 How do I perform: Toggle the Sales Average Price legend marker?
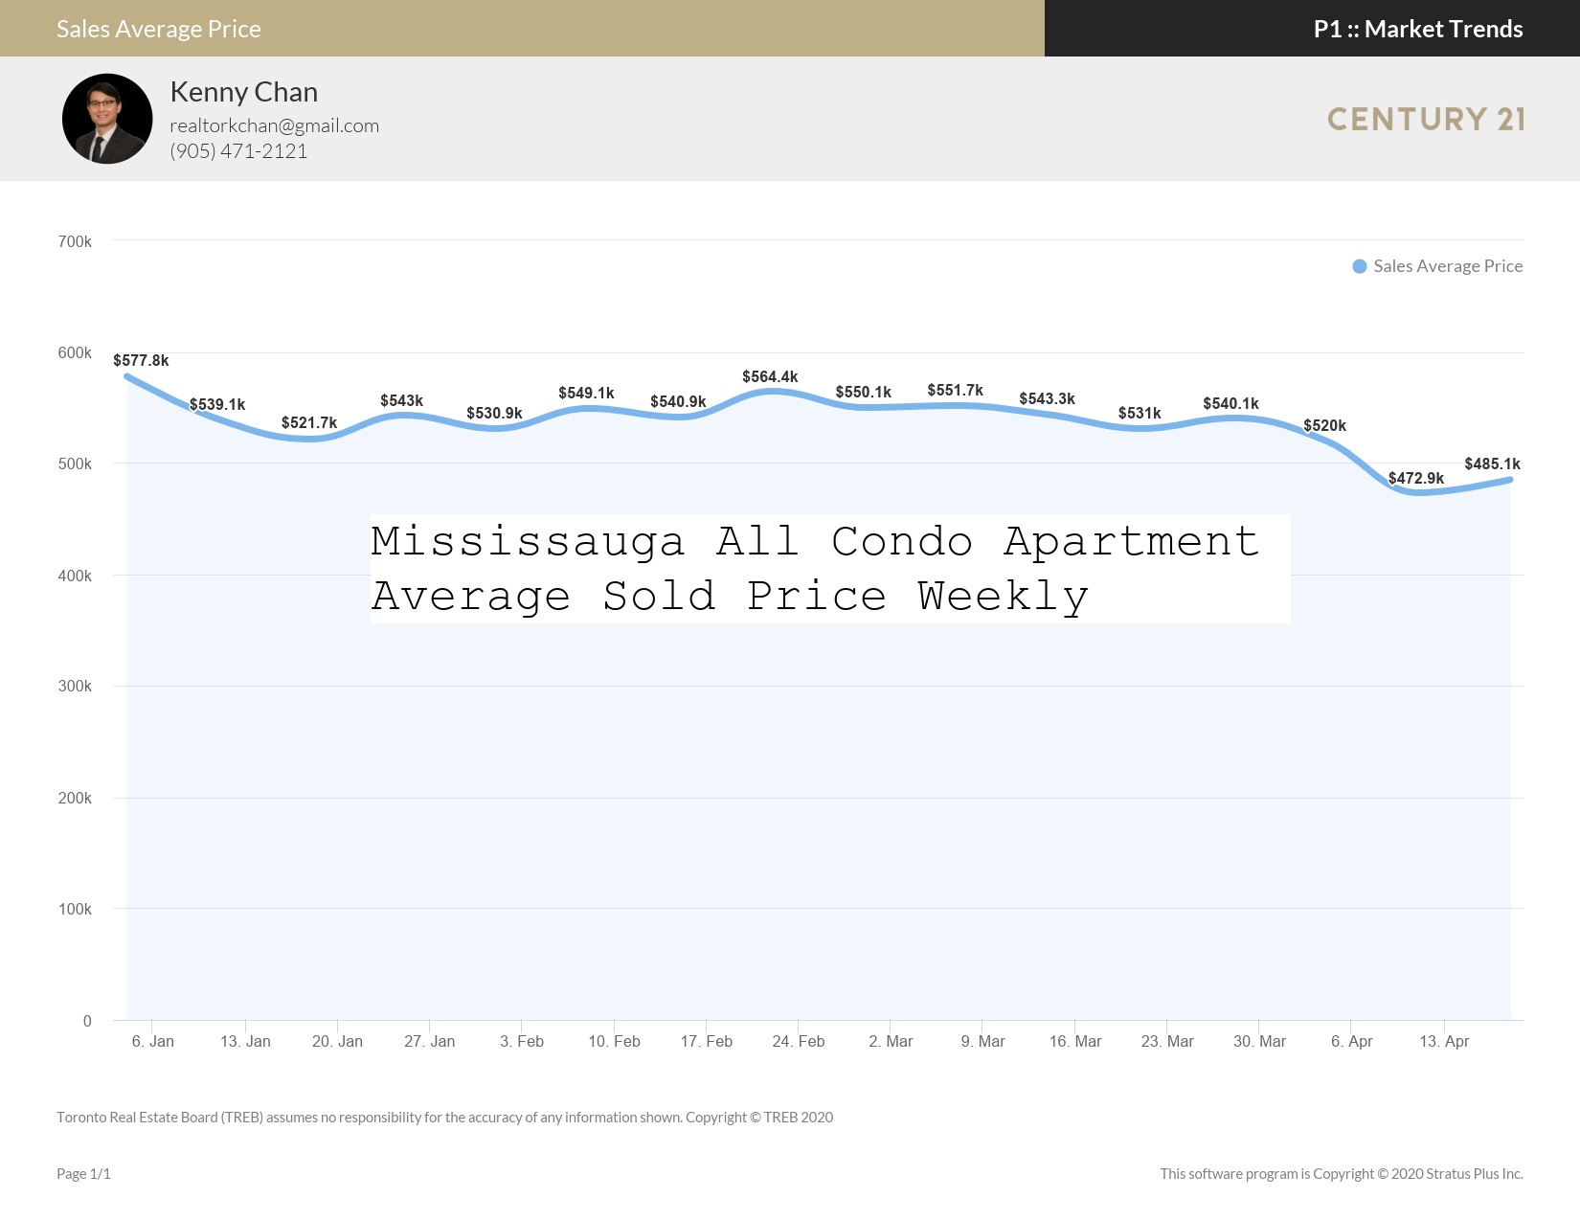[x=1359, y=266]
